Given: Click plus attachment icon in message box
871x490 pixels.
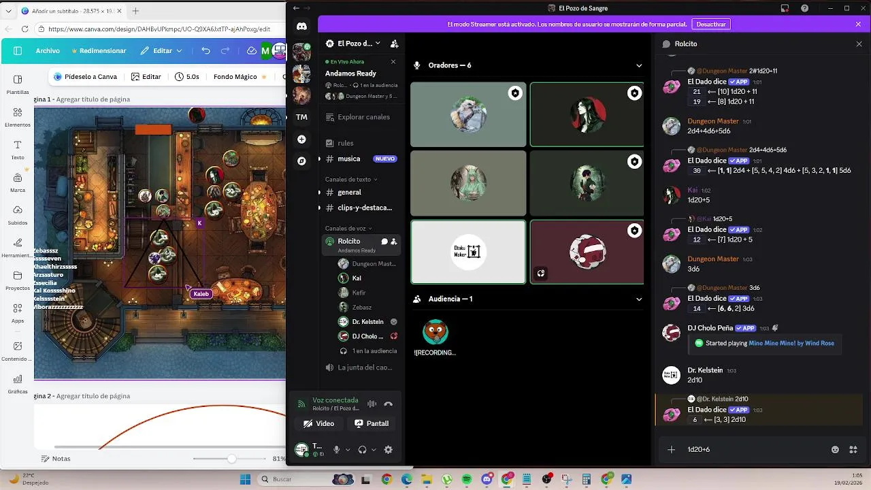Looking at the screenshot, I should [671, 449].
